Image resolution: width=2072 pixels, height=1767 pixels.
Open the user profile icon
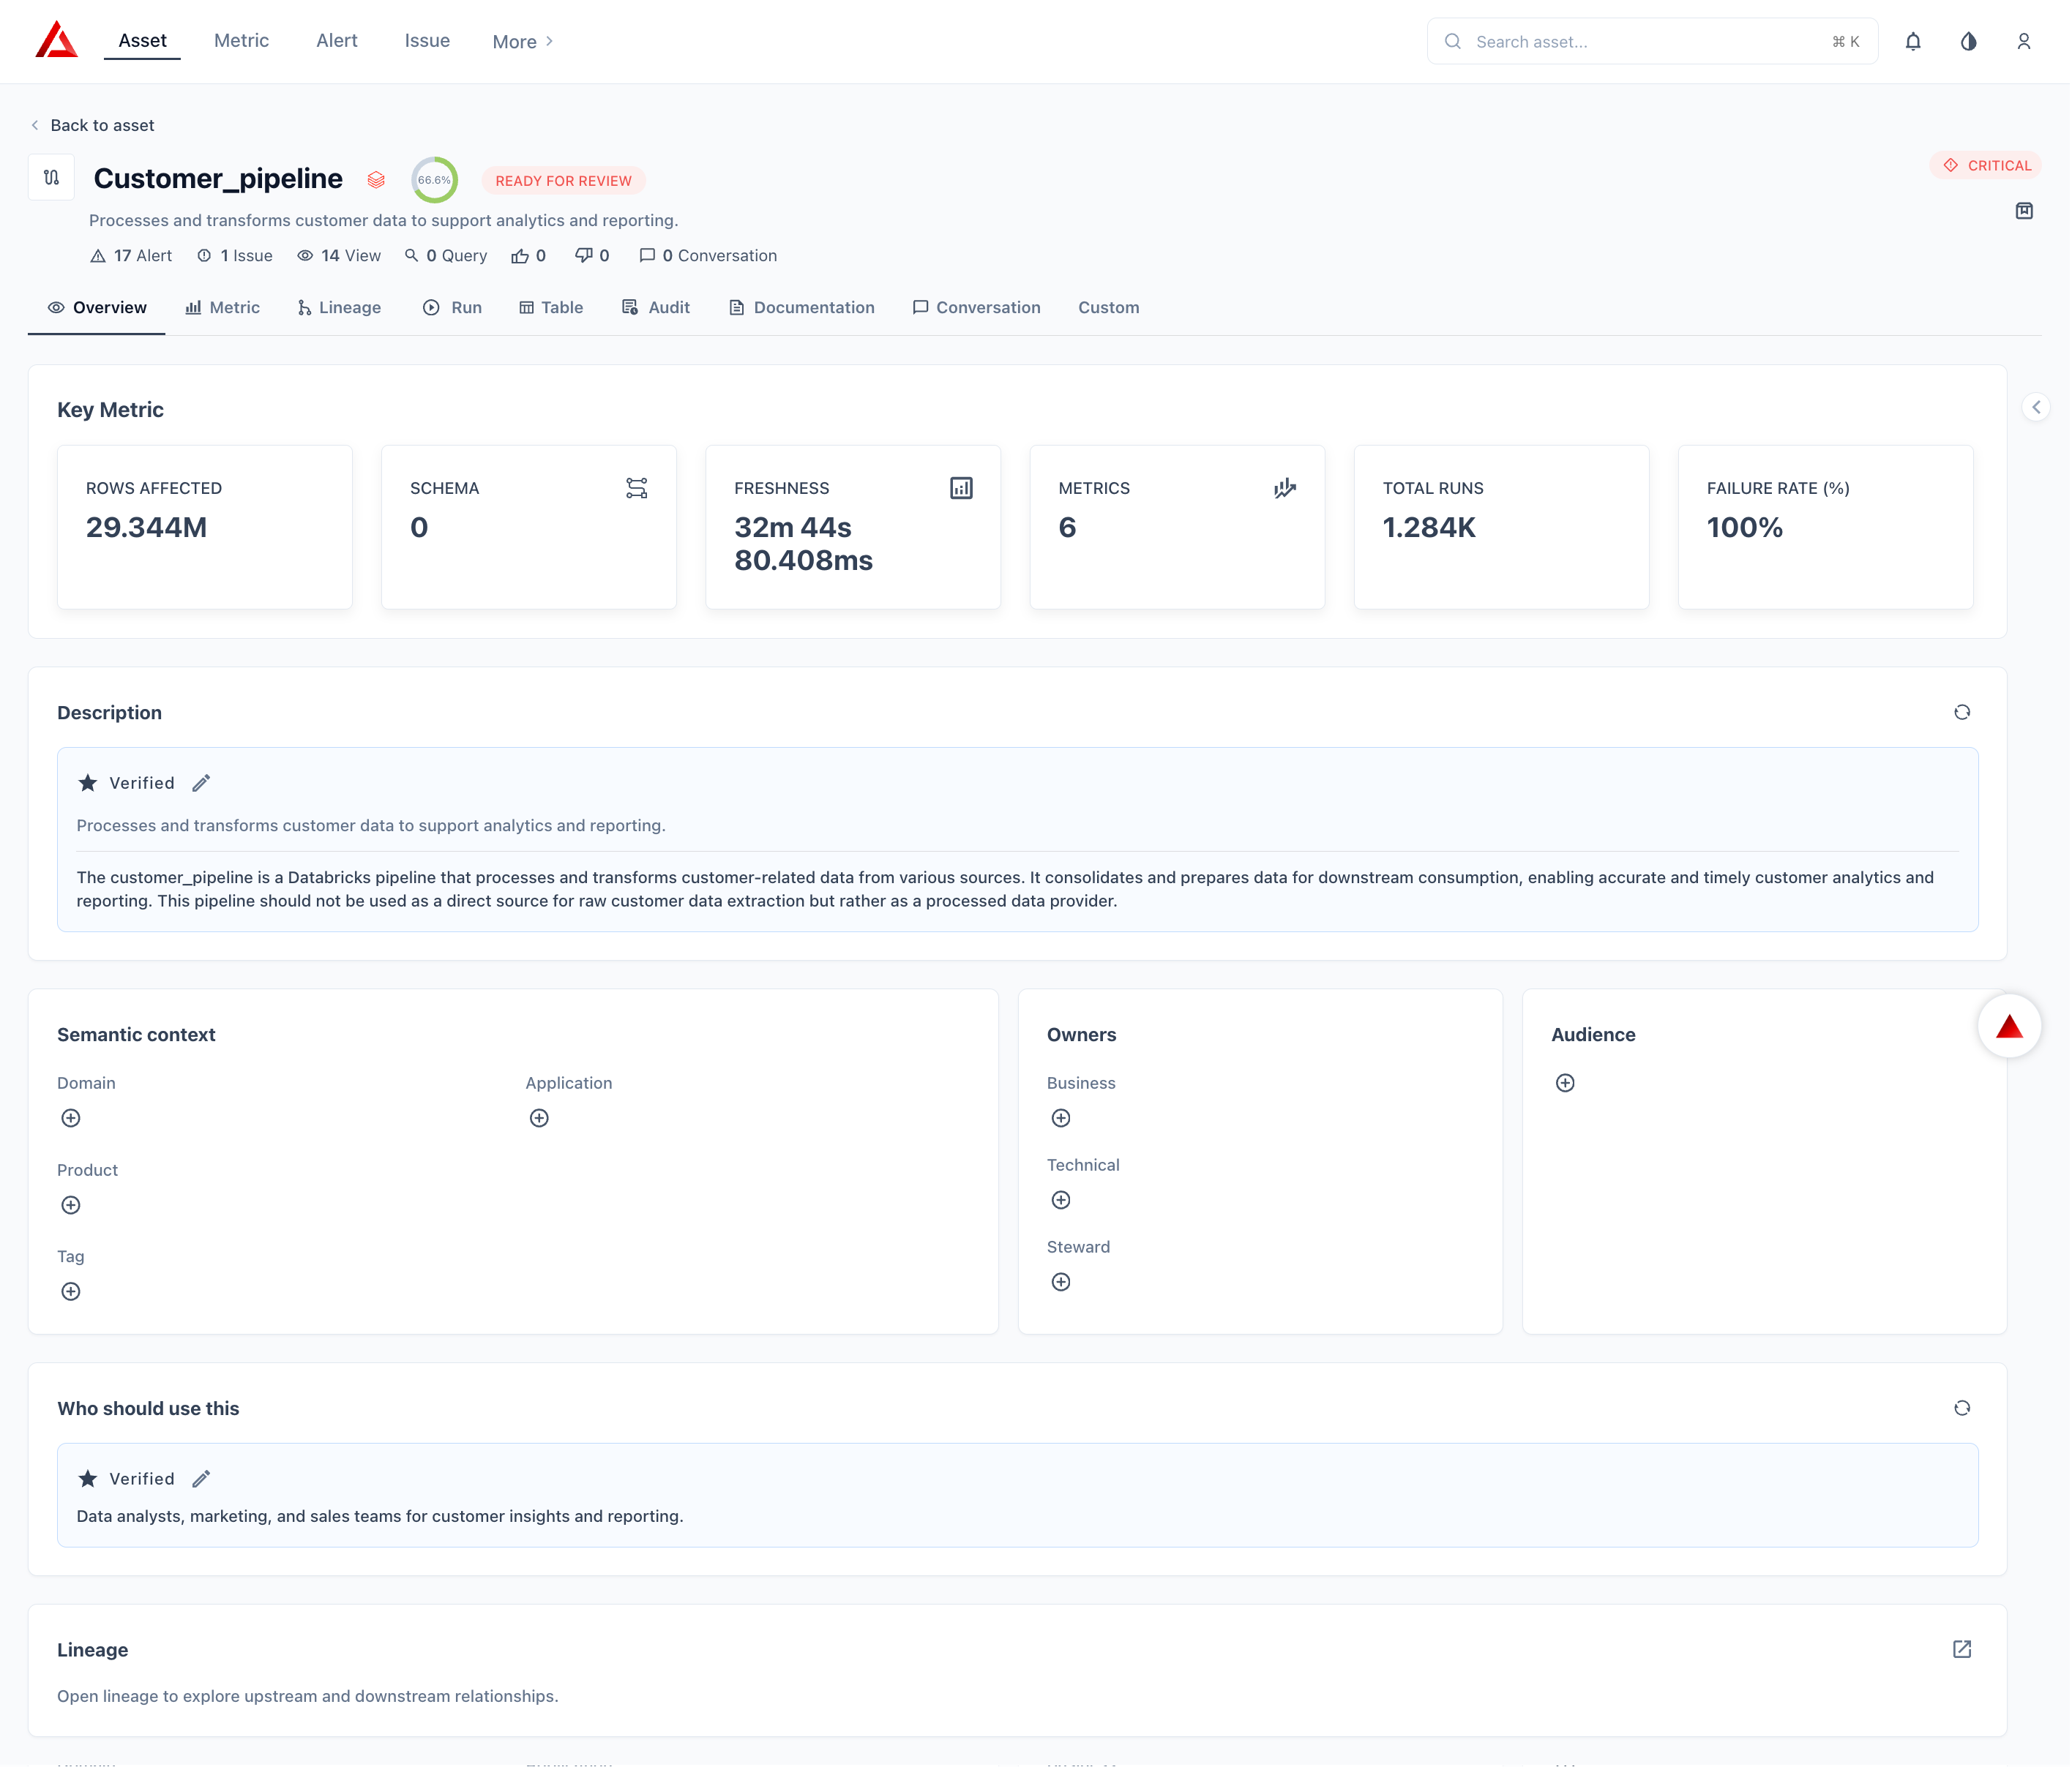pyautogui.click(x=2024, y=41)
